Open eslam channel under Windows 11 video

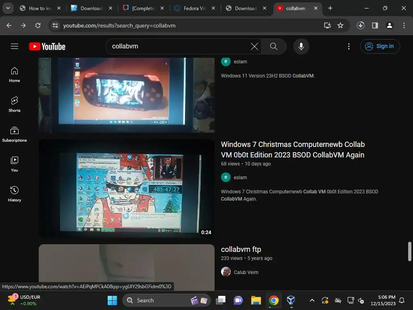(x=240, y=61)
